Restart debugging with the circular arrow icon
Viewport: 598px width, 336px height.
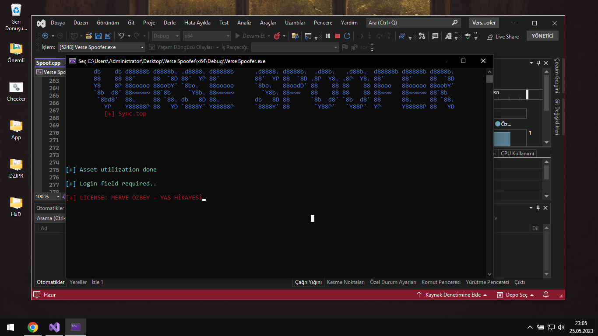click(x=347, y=36)
